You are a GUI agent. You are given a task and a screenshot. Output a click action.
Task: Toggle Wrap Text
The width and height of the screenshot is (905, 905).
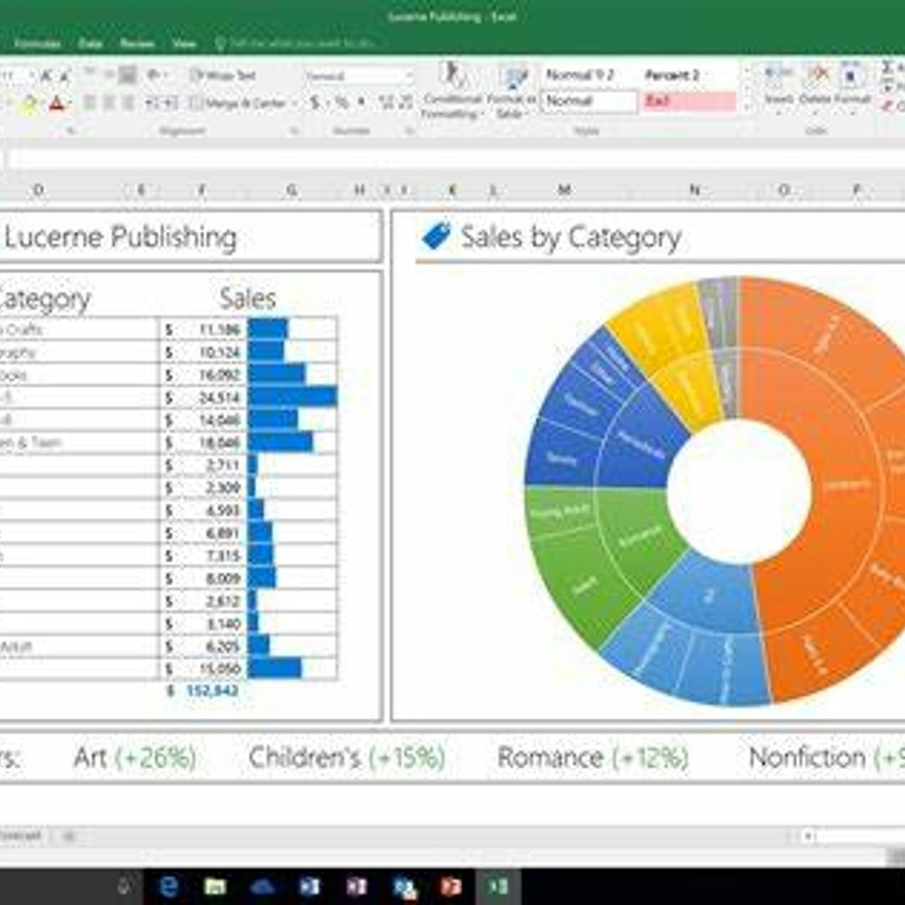click(224, 75)
